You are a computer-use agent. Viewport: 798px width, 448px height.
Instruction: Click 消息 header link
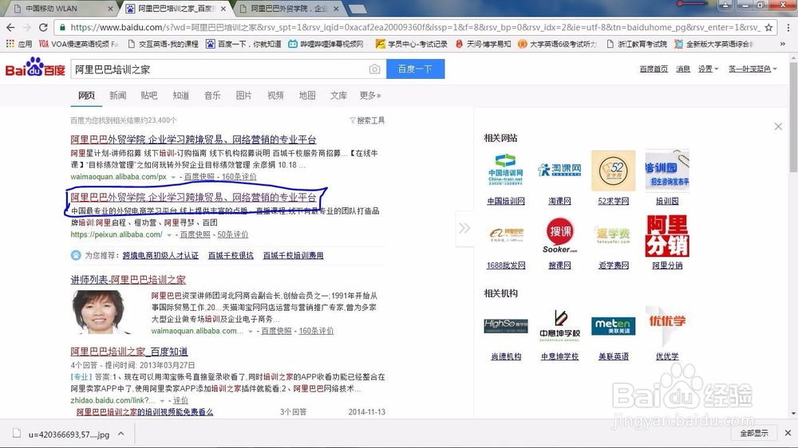pos(683,69)
